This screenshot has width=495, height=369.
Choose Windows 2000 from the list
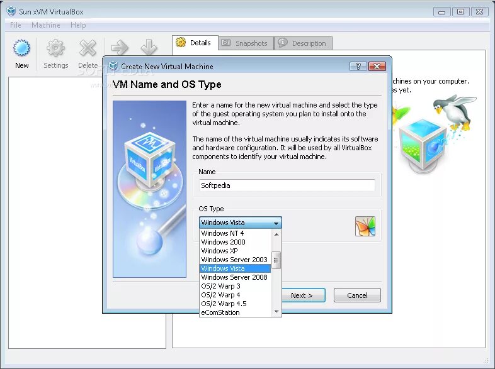pos(235,242)
